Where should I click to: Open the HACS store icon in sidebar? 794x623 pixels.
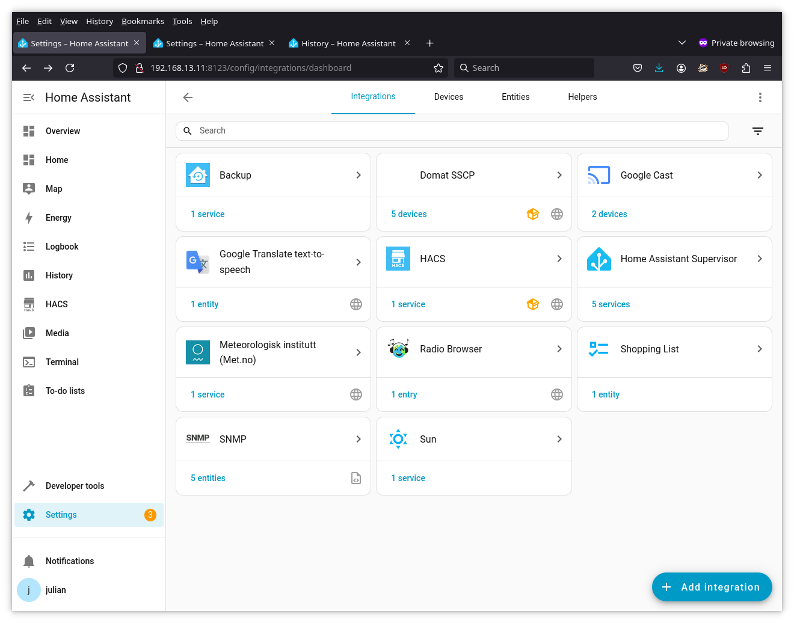pyautogui.click(x=29, y=304)
